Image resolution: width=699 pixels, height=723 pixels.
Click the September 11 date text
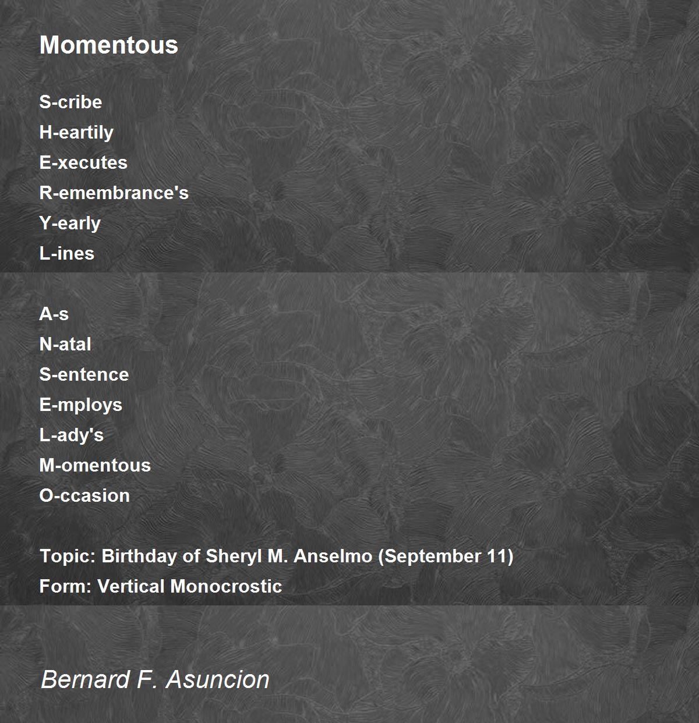[446, 556]
